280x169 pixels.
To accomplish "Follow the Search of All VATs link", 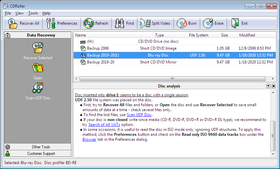I will [104, 125].
